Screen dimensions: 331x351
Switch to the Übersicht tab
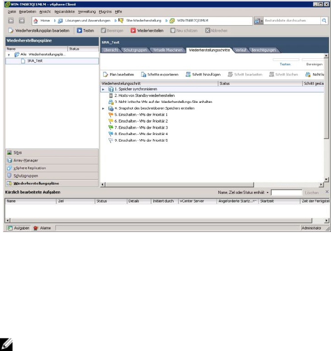coord(111,50)
